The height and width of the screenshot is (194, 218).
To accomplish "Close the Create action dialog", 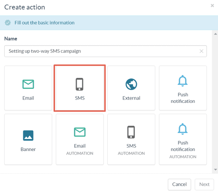I will 212,6.
